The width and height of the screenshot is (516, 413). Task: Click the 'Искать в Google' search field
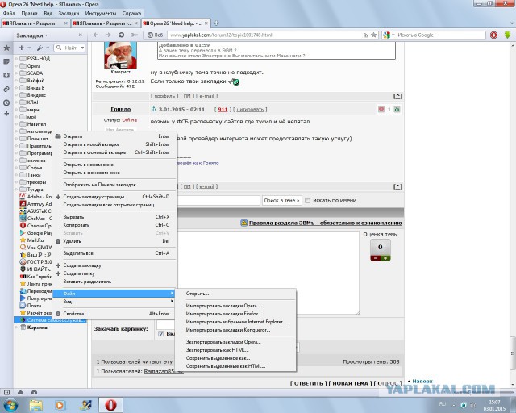click(x=440, y=35)
